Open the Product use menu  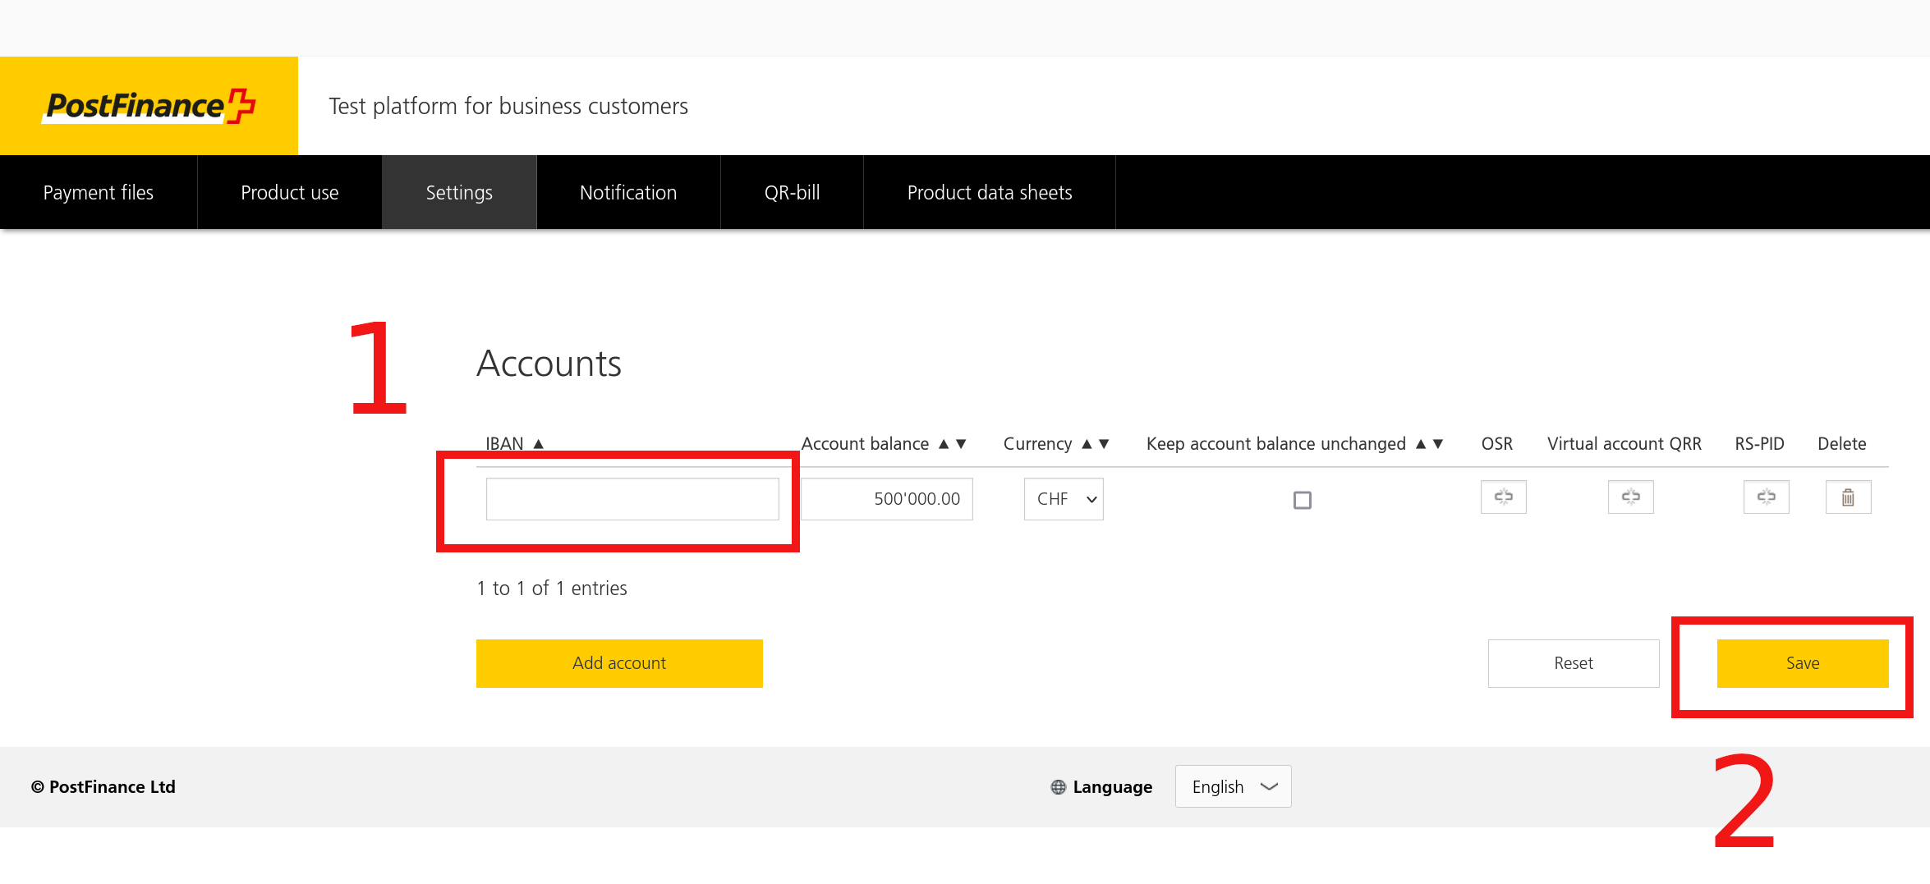click(x=290, y=192)
